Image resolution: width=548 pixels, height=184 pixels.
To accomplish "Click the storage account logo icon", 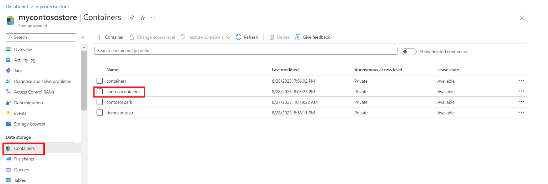I will click(x=10, y=20).
